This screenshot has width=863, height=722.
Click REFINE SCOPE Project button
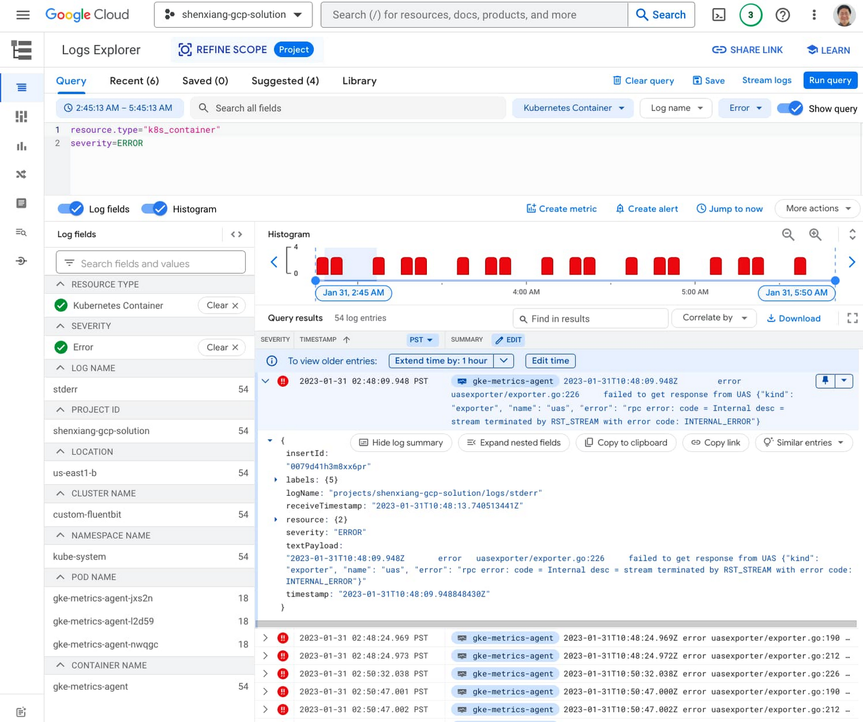tap(246, 50)
